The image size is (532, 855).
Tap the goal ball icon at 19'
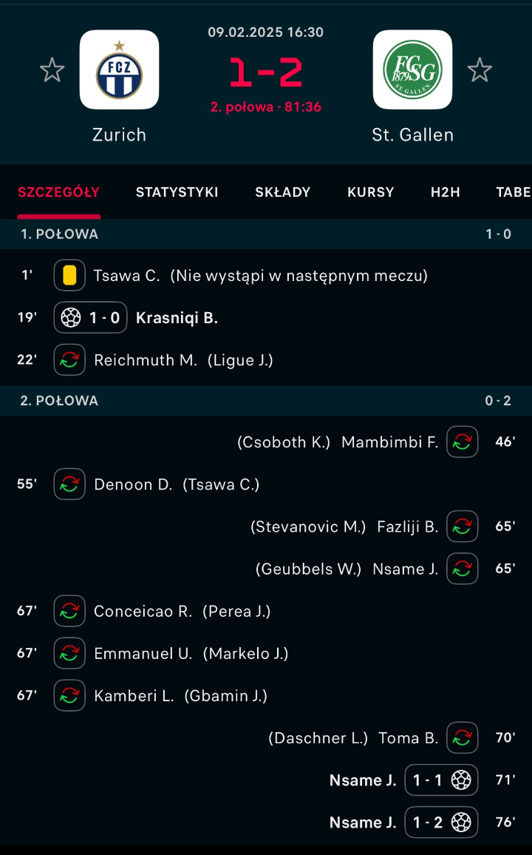[x=71, y=318]
